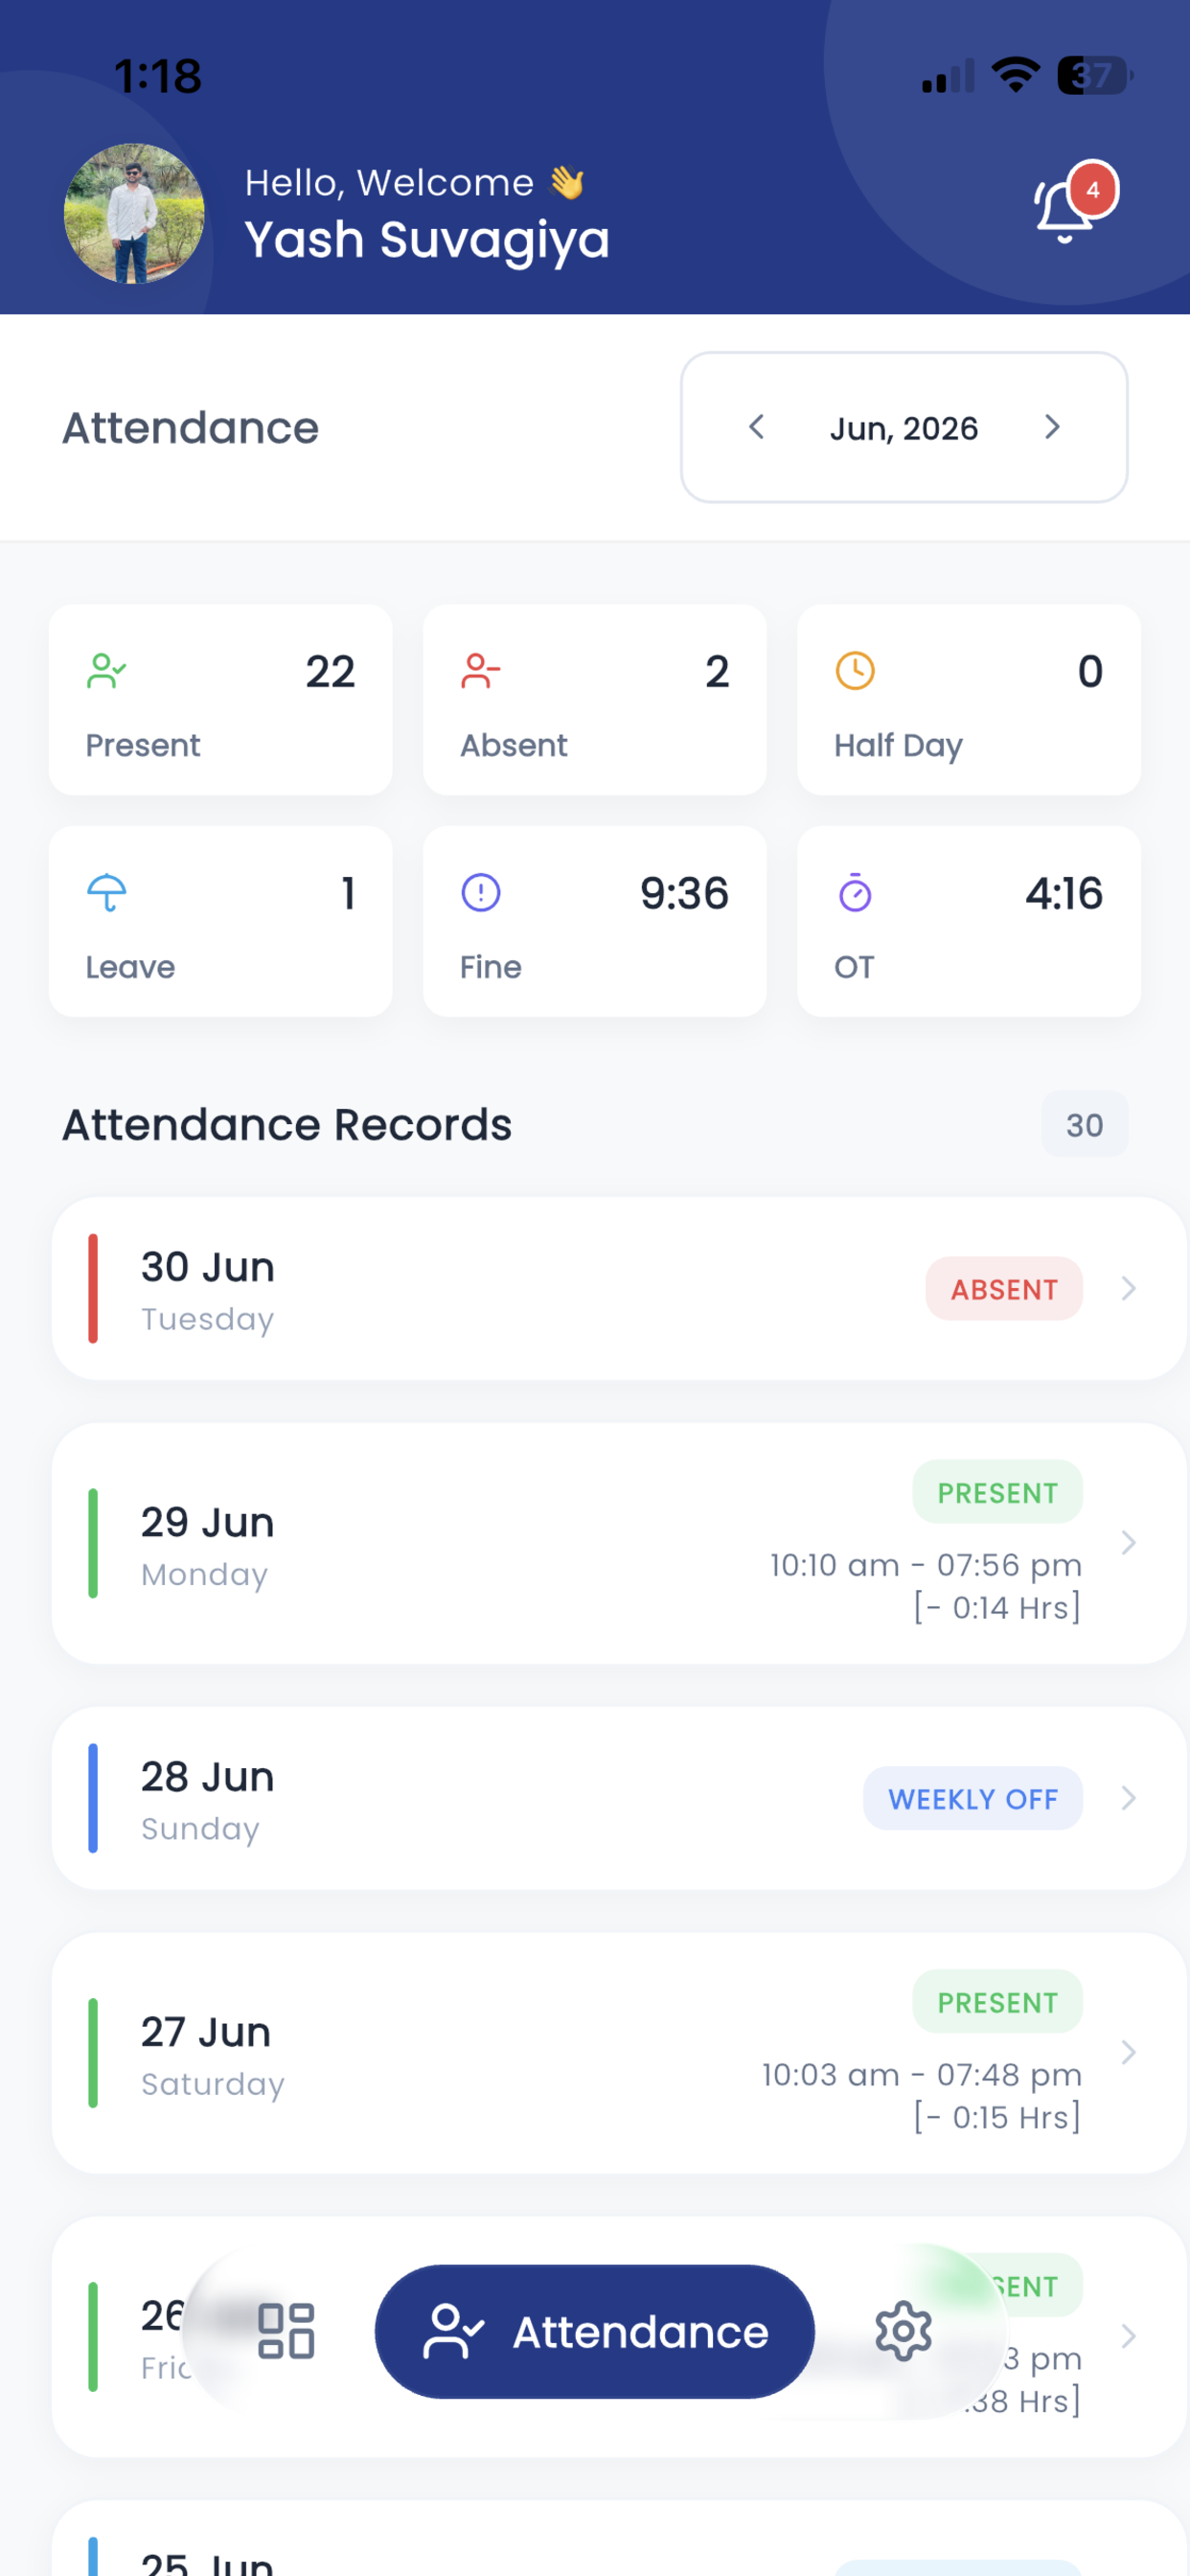
Task: Tap the Fine alert circle icon
Action: click(x=480, y=893)
